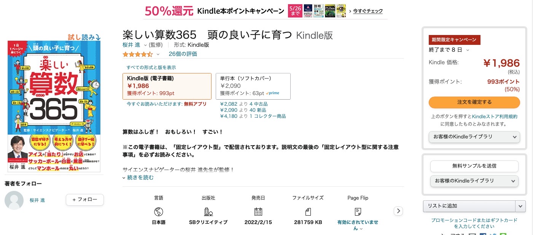Screen dimensions: 533x235
Task: Click the globe language icon
Action: [x=159, y=212]
